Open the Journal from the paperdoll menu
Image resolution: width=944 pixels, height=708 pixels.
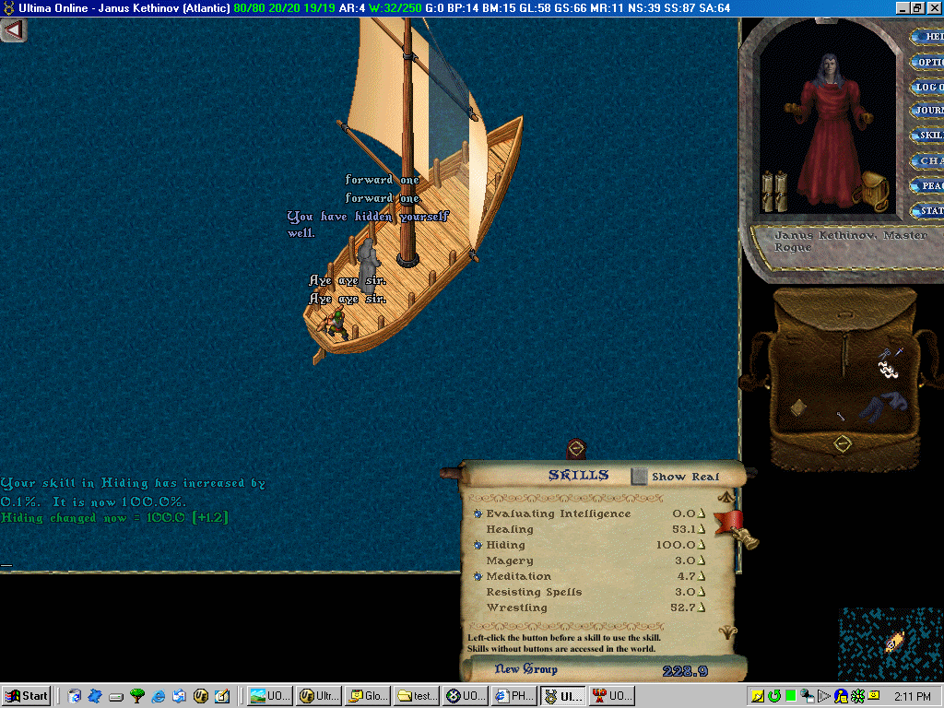(x=928, y=111)
